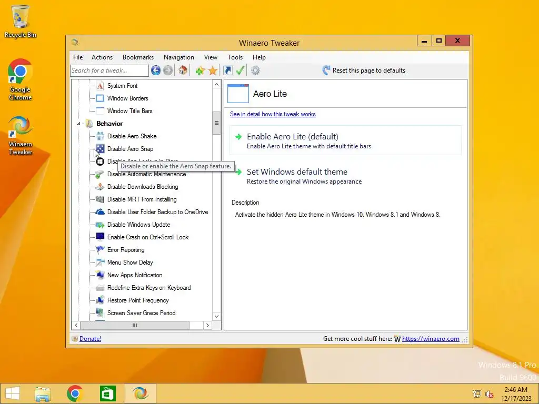
Task: Click the Window Borders icon in tree
Action: coord(100,98)
